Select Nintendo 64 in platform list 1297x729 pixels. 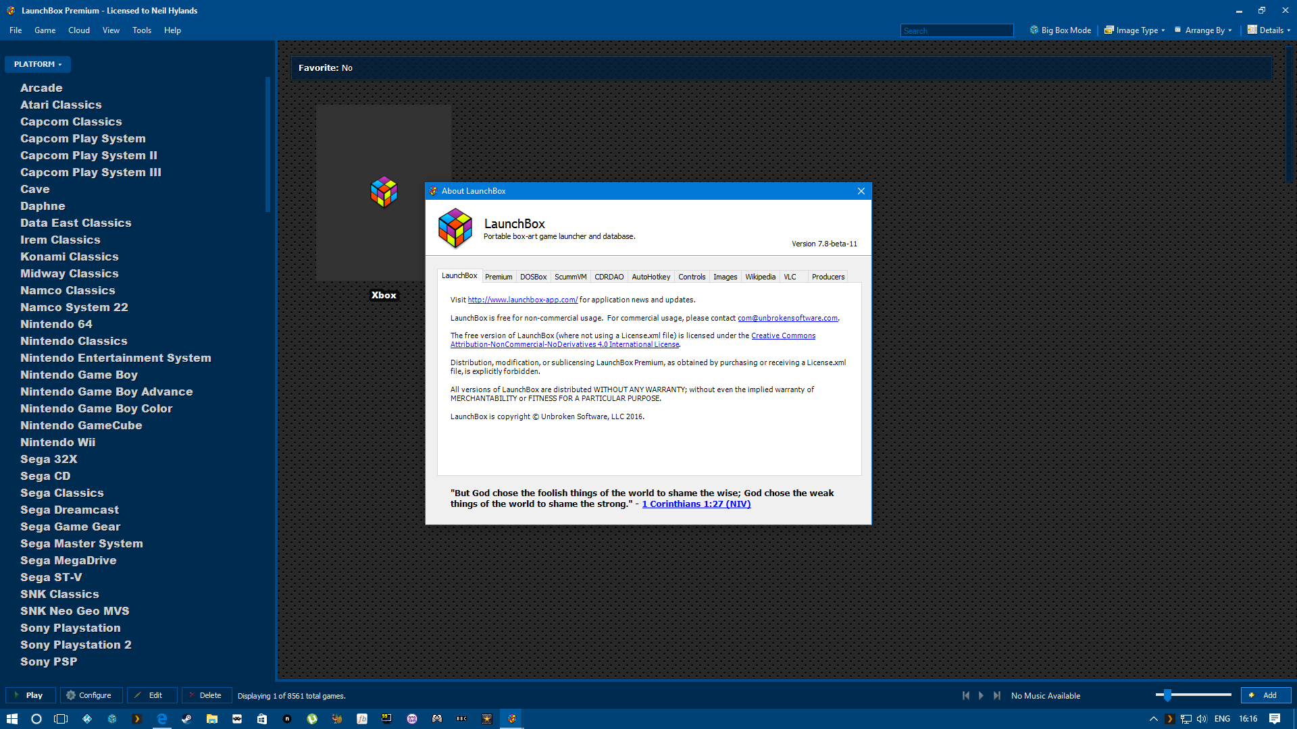click(56, 324)
